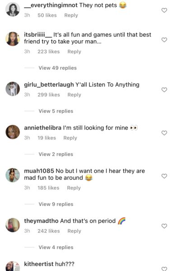177x271 pixels.
Task: Open itsbriiiii__ profile picture
Action: coord(13,39)
